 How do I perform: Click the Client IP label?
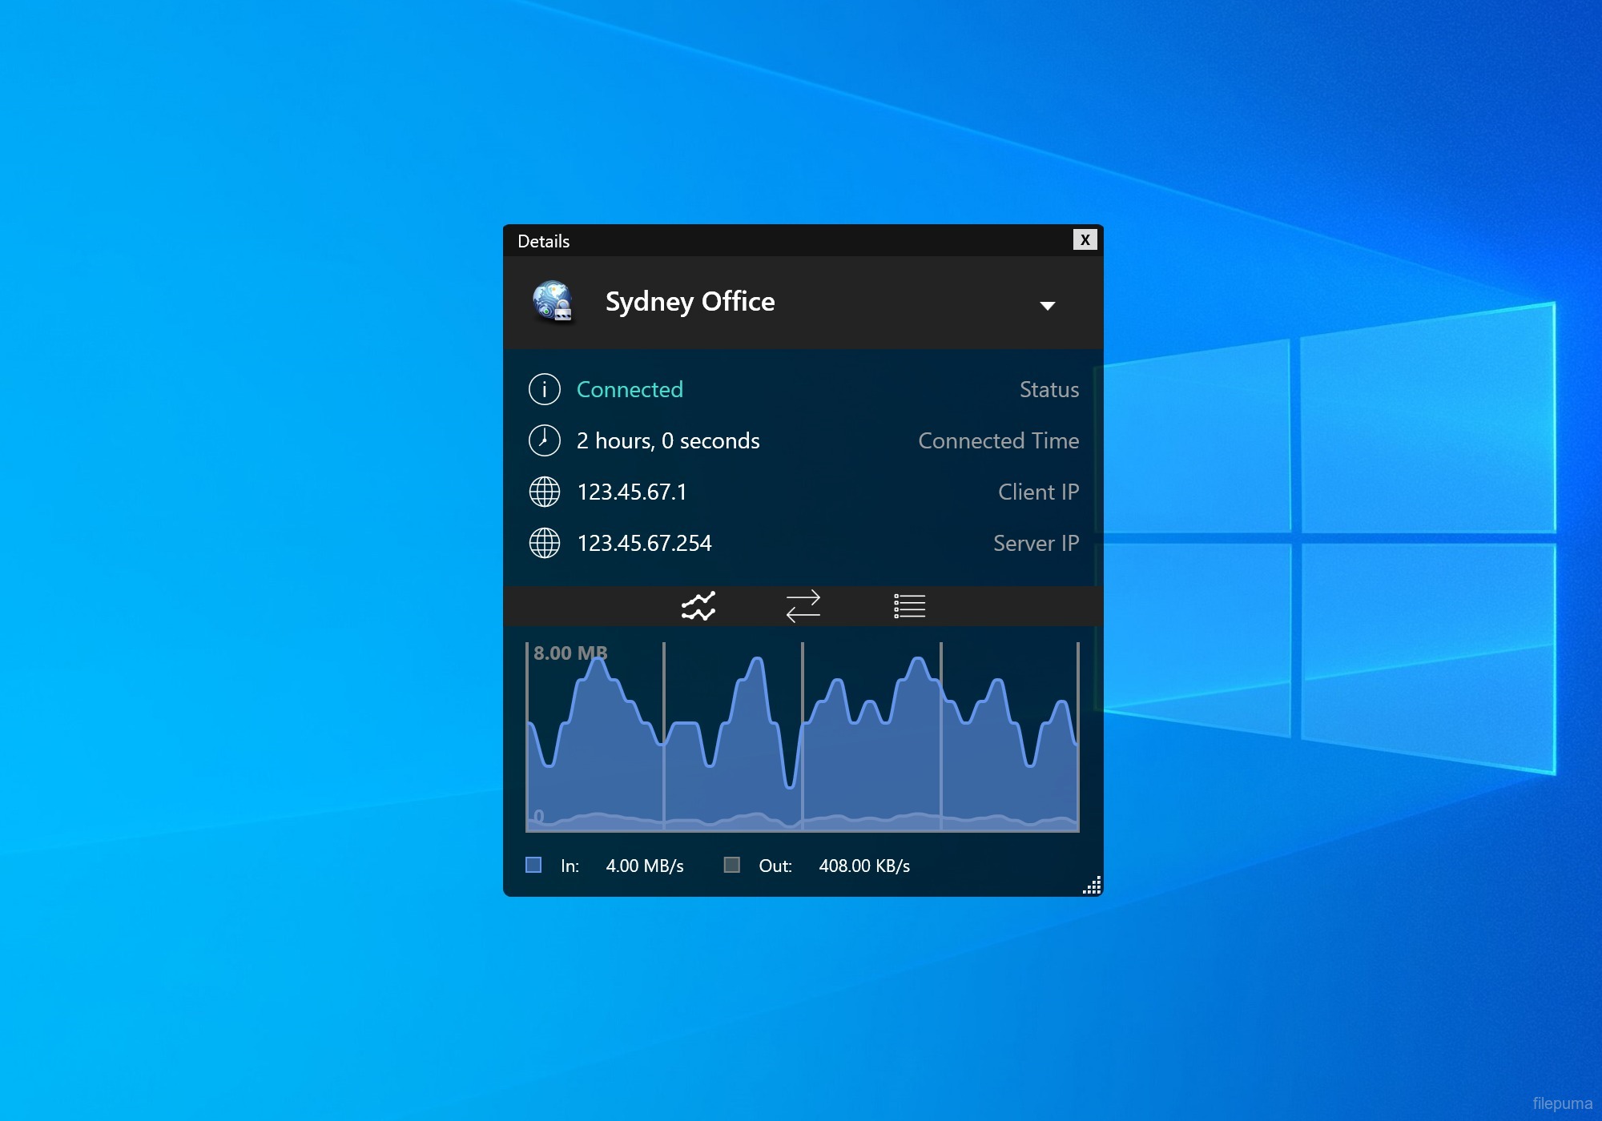1038,492
